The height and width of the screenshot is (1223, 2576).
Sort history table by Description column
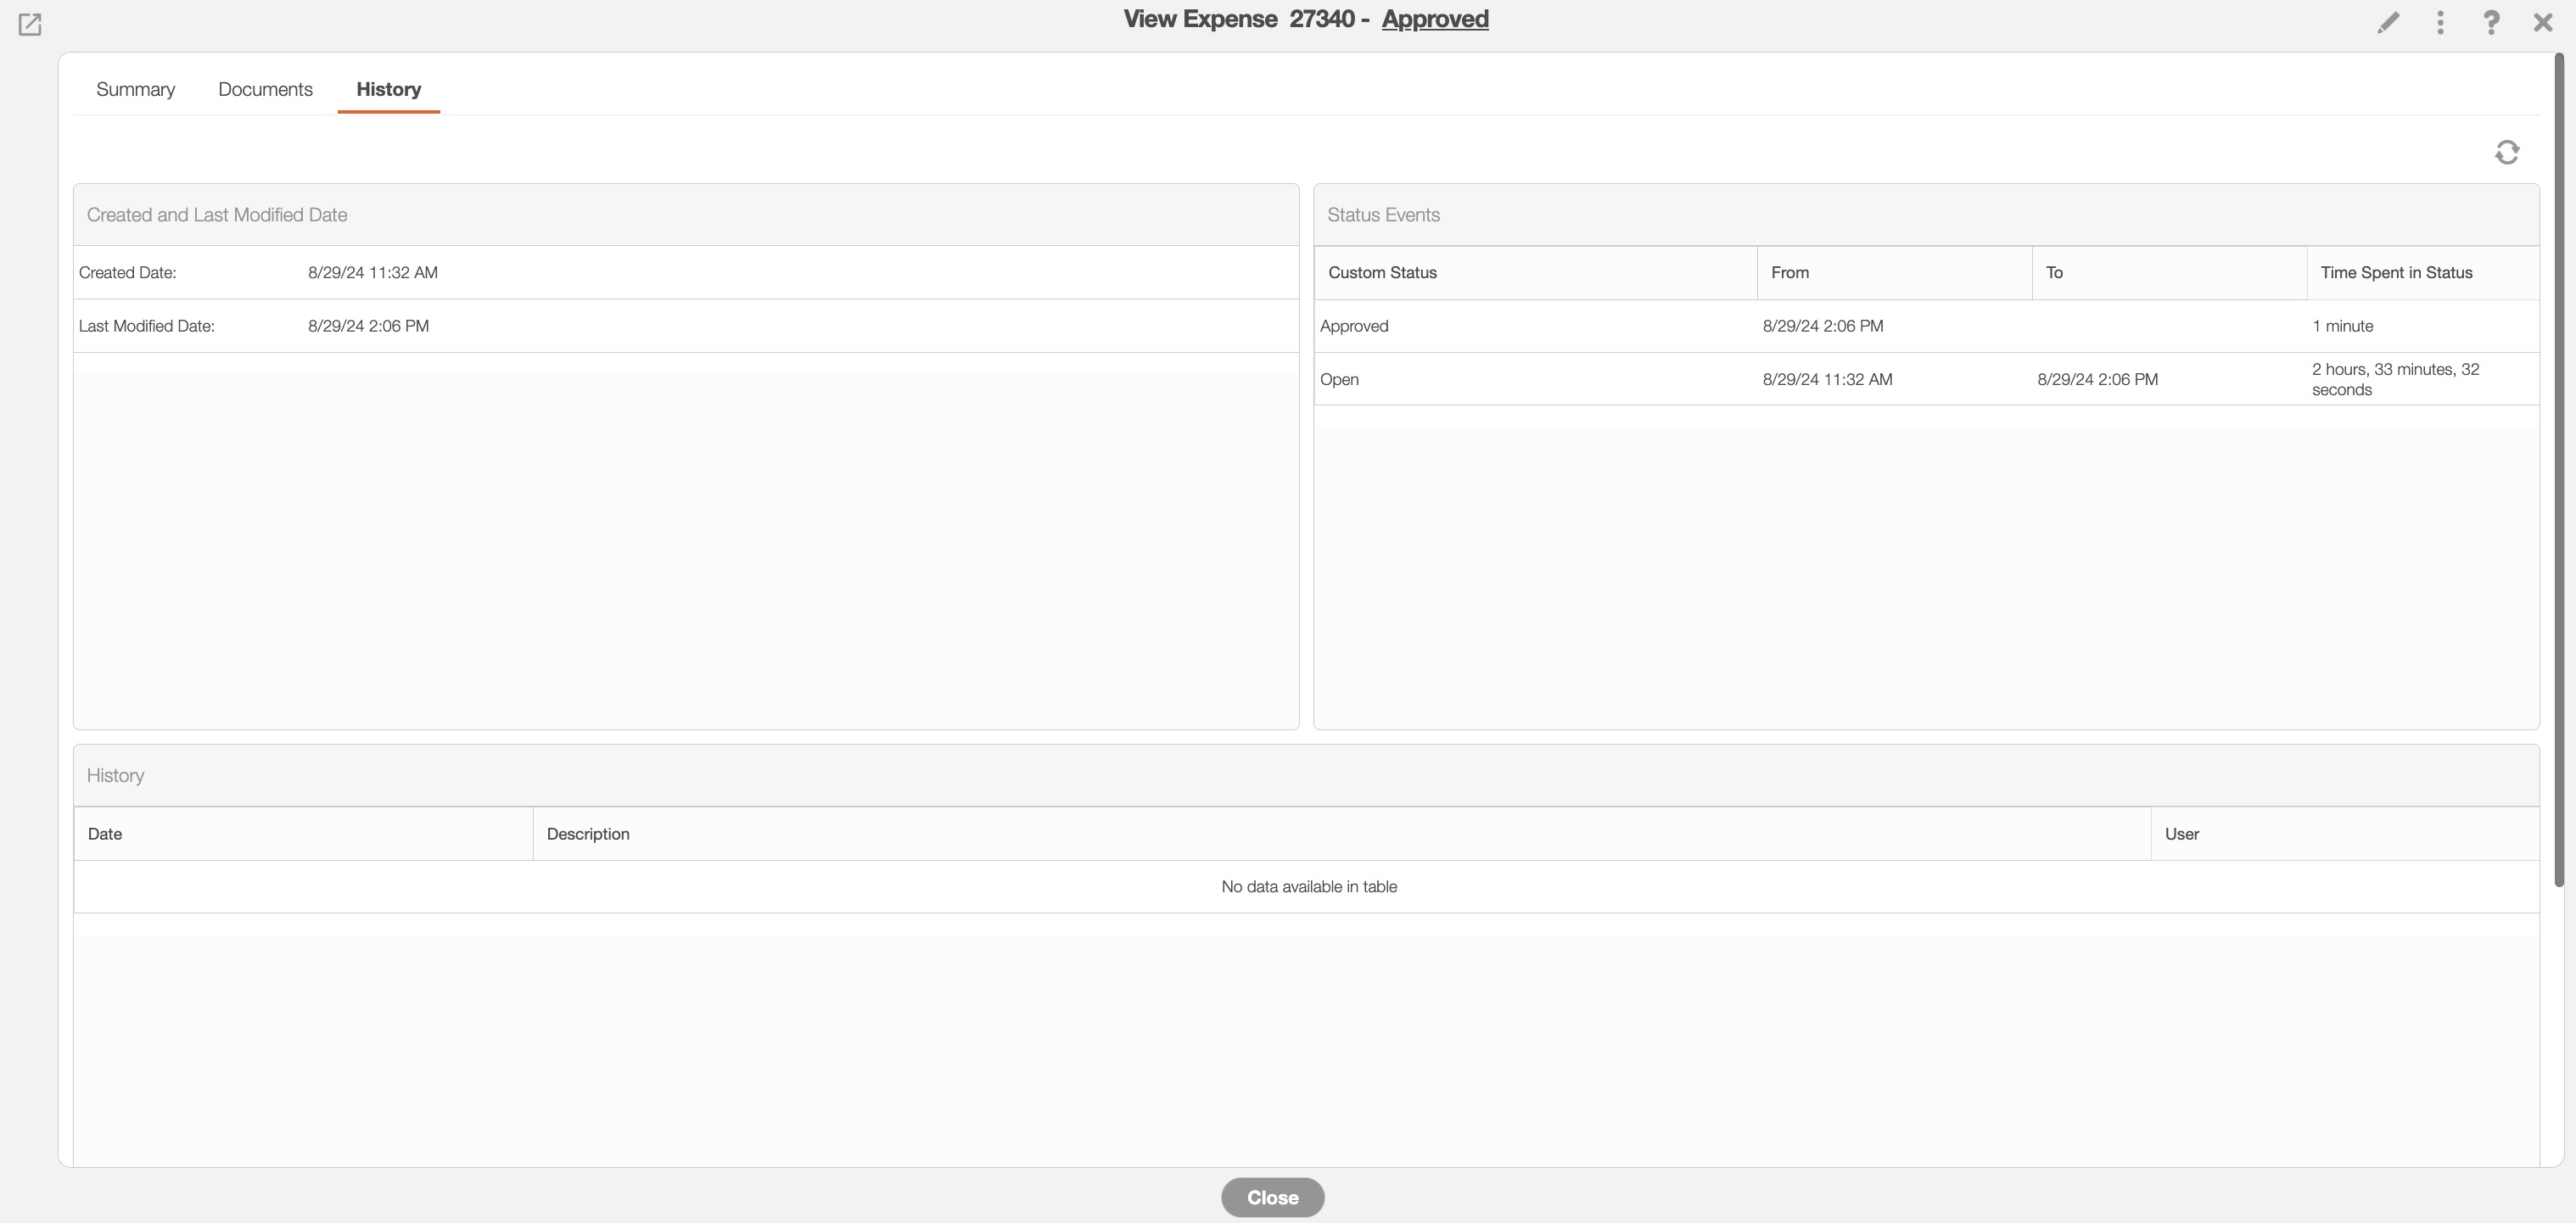pyautogui.click(x=588, y=835)
